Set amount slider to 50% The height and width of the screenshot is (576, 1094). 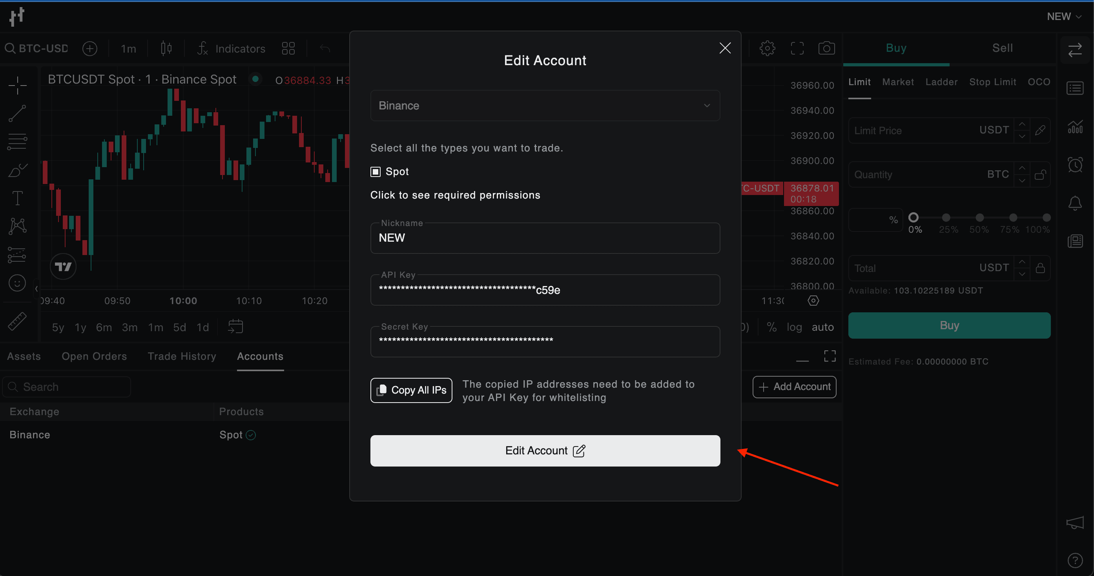coord(979,217)
